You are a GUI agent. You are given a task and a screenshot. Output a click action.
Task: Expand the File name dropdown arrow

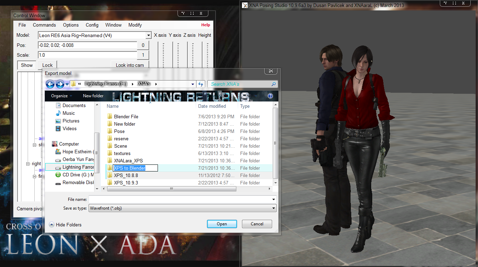tap(273, 199)
